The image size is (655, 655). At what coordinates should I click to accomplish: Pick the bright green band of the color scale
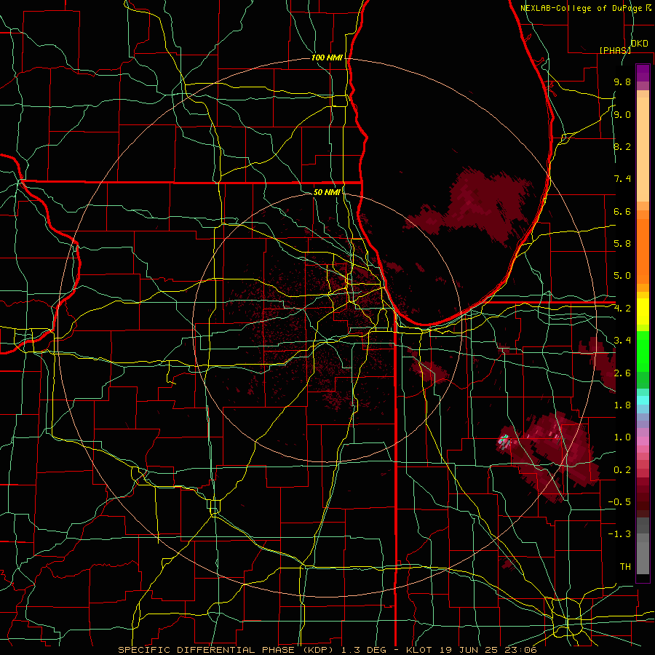coord(643,351)
